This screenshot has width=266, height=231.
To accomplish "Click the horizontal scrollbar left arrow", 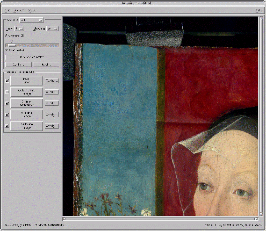I will click(64, 219).
